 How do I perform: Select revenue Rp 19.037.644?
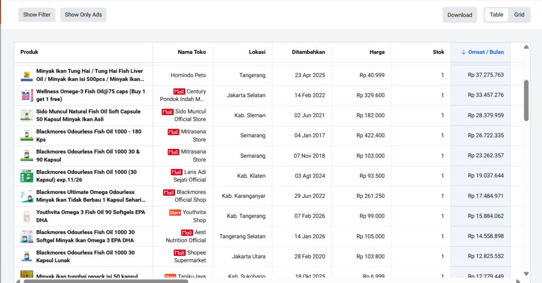point(486,175)
